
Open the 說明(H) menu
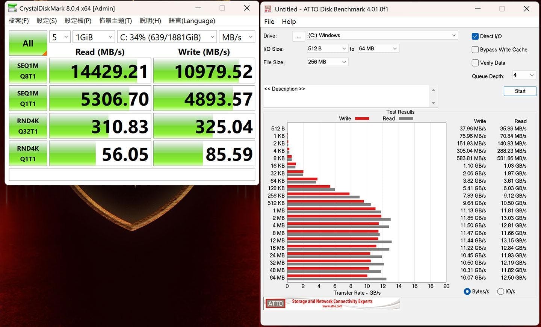(x=150, y=21)
